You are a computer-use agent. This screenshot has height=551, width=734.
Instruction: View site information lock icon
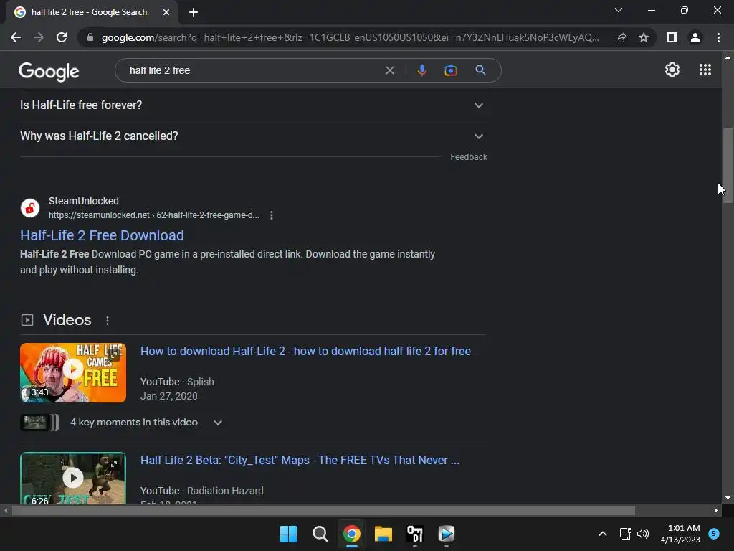[90, 37]
